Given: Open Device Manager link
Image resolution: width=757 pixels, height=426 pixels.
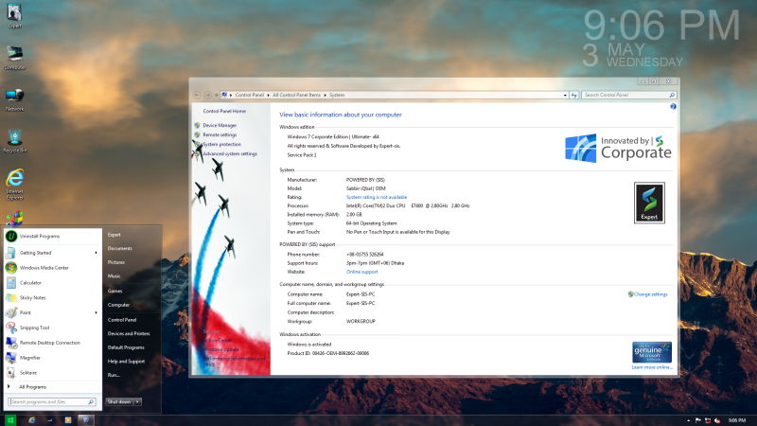Looking at the screenshot, I should click(x=220, y=125).
